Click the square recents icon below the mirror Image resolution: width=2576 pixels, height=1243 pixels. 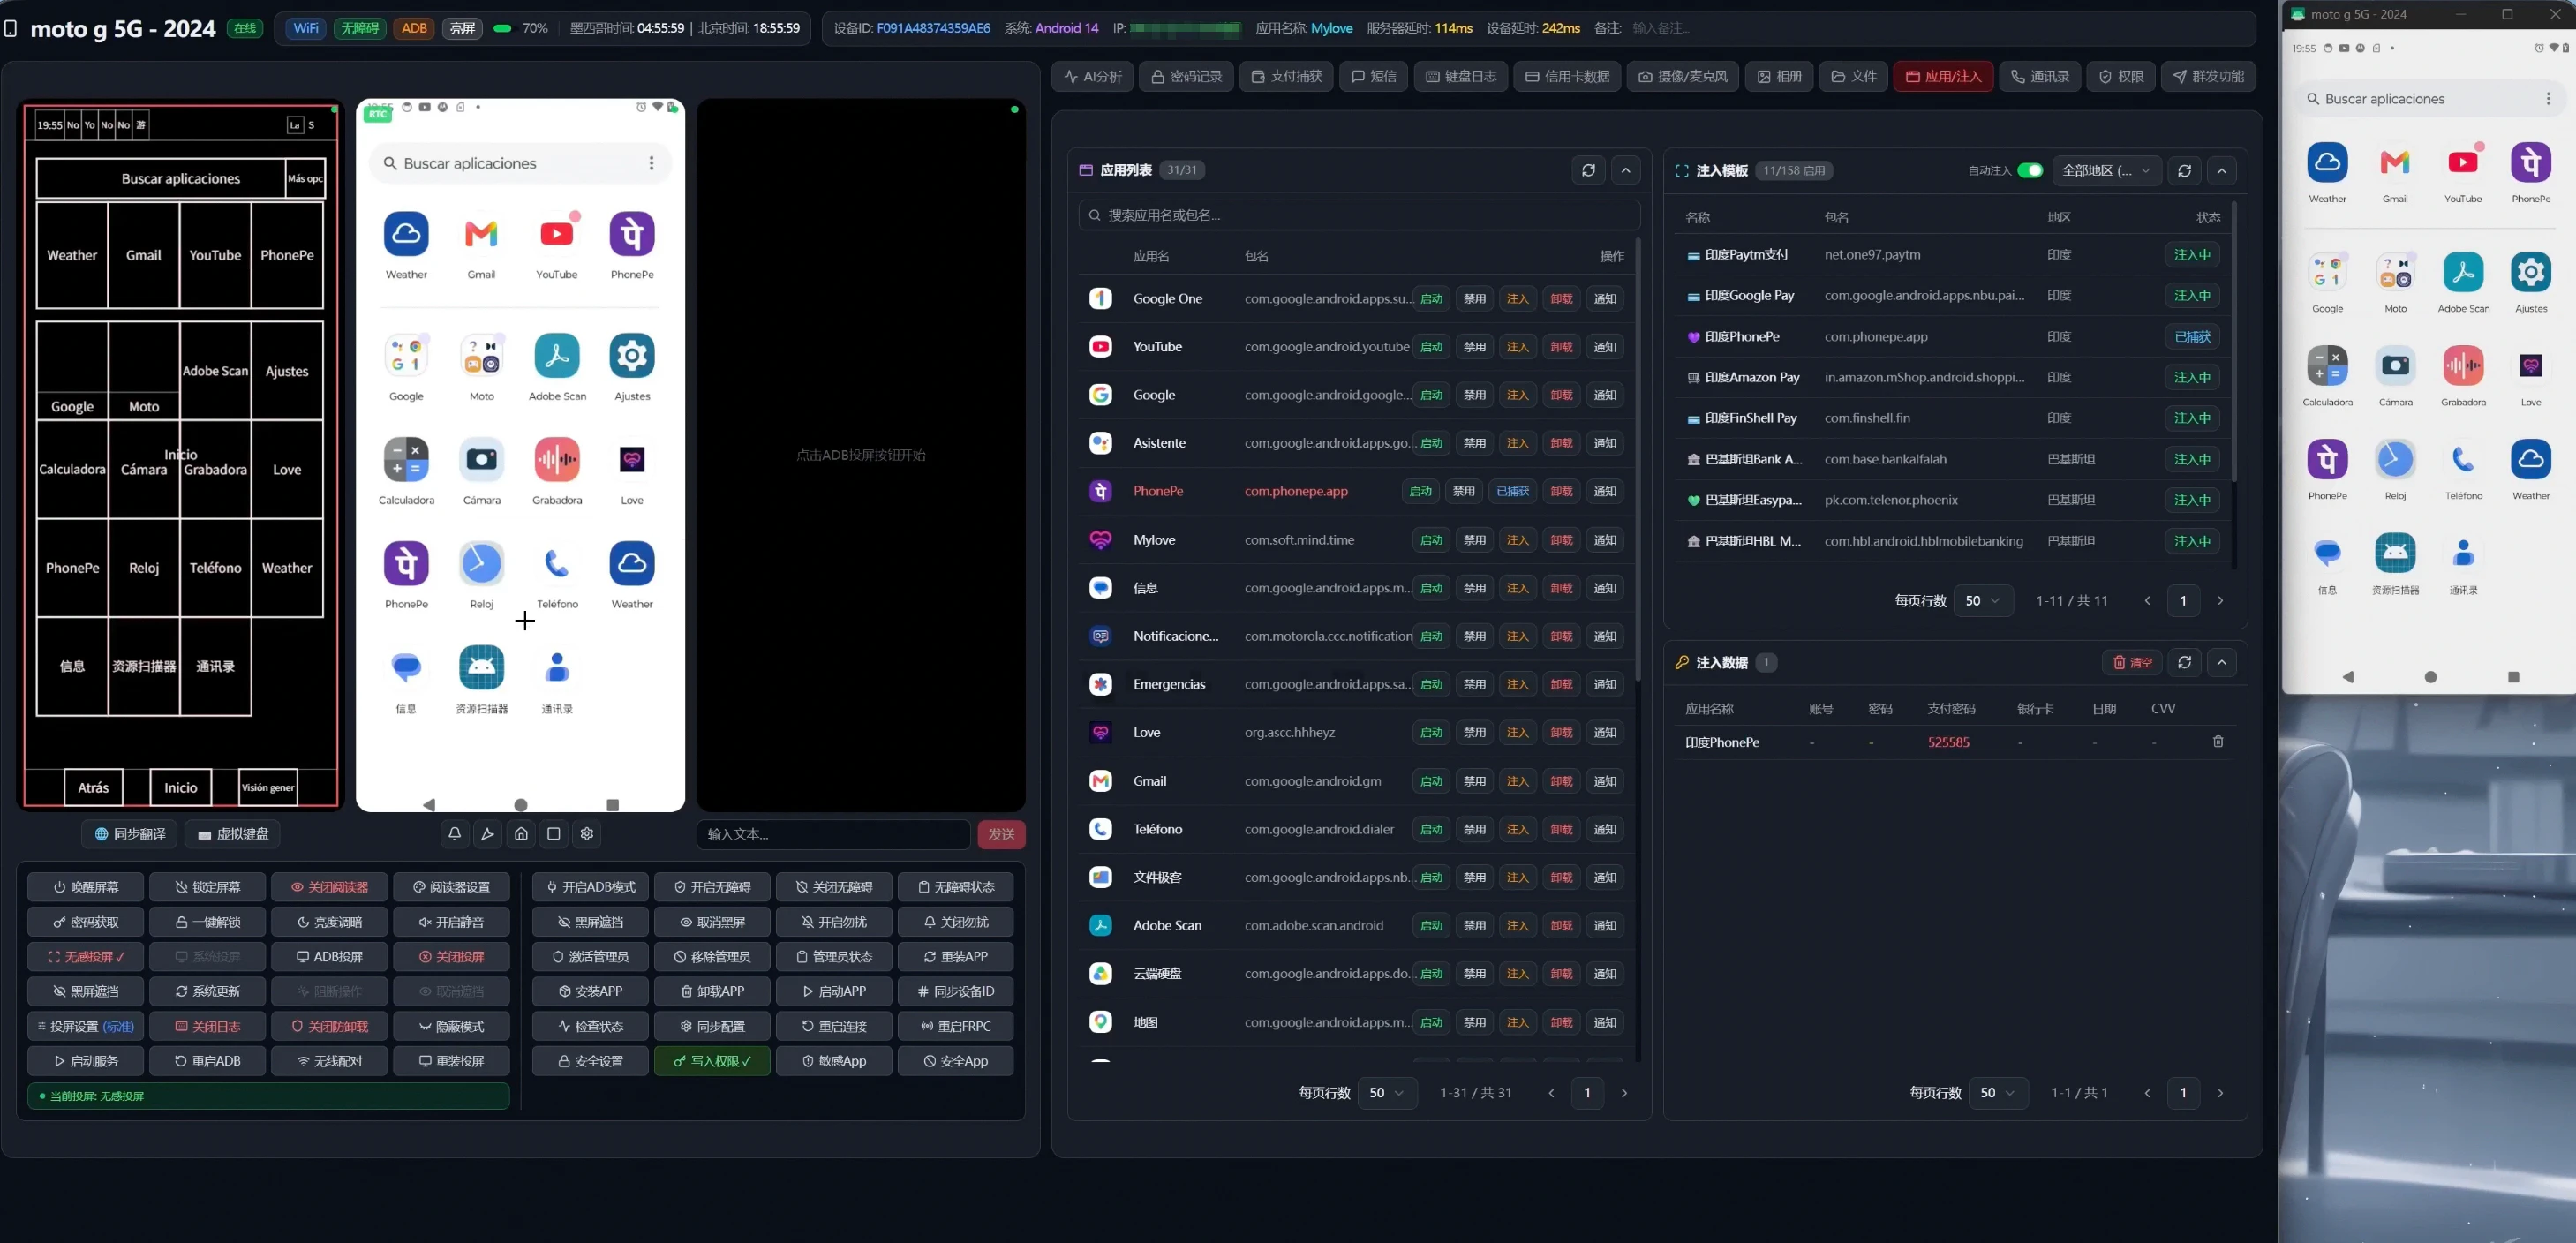point(554,834)
